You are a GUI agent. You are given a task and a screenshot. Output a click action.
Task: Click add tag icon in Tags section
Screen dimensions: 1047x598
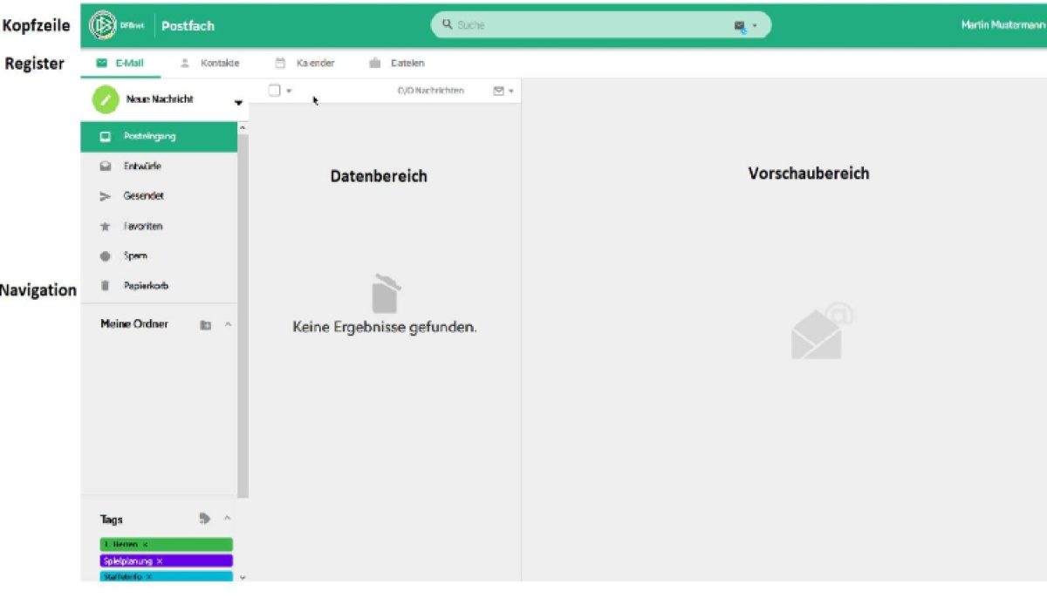pyautogui.click(x=204, y=519)
